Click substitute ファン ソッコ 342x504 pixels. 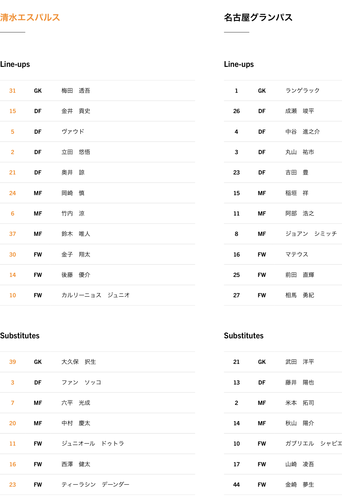point(81,382)
